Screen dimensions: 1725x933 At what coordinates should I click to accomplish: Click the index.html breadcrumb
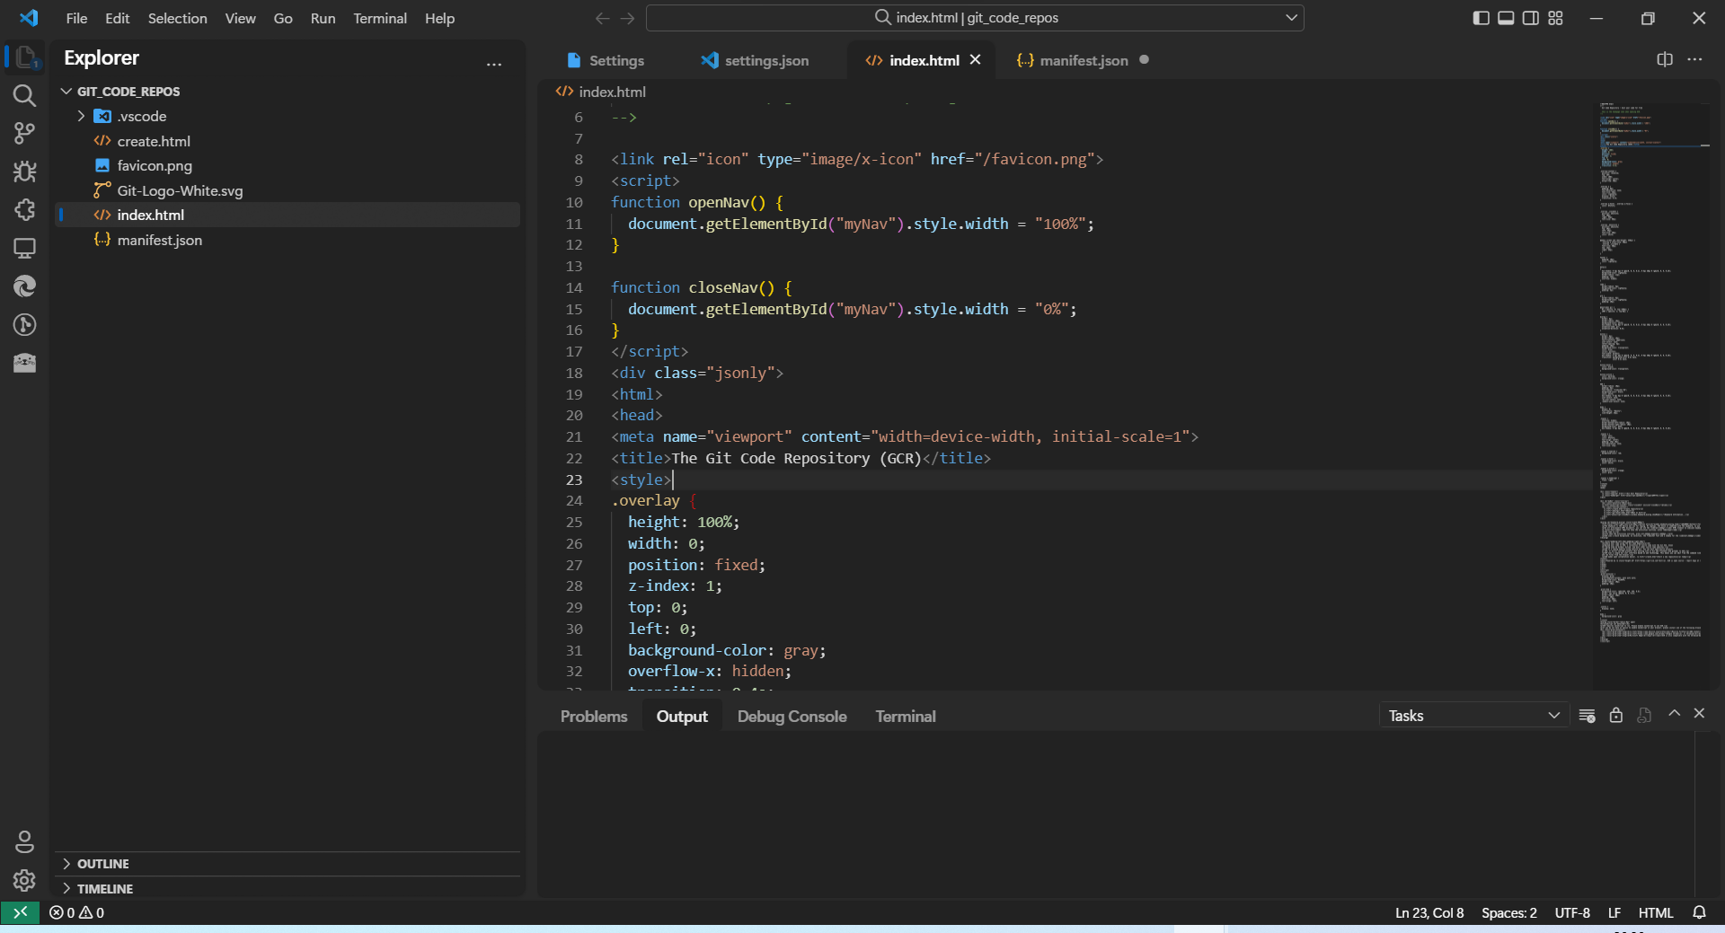tap(601, 92)
